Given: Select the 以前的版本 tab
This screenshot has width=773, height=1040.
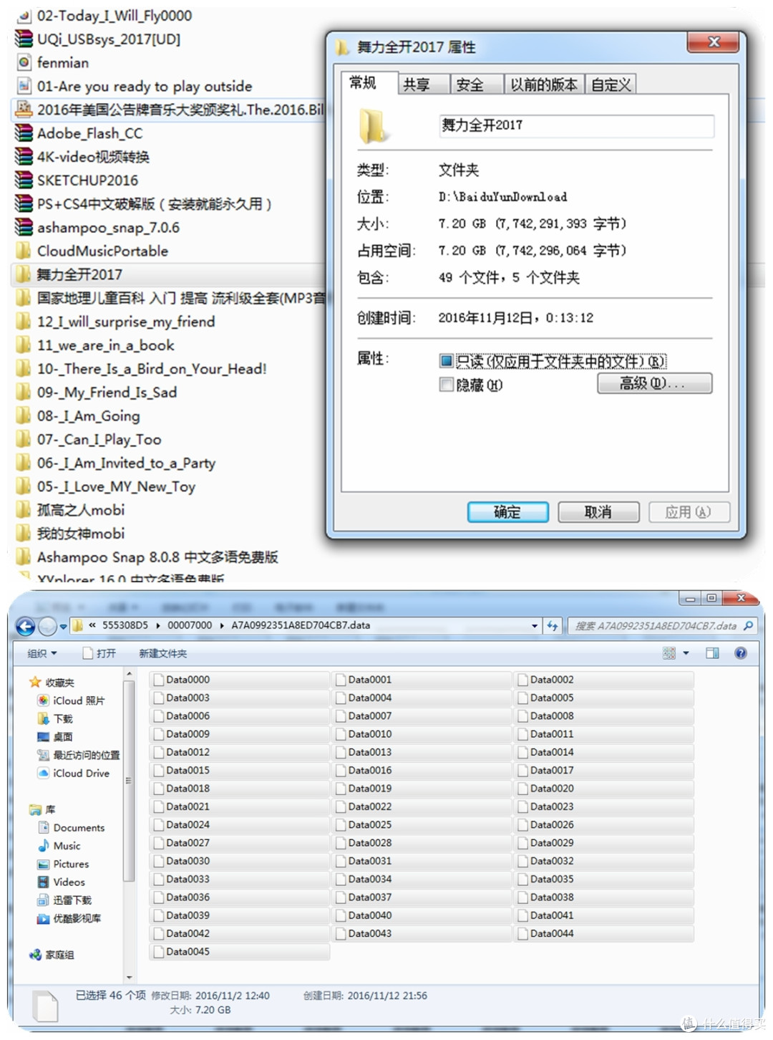Looking at the screenshot, I should (x=544, y=85).
